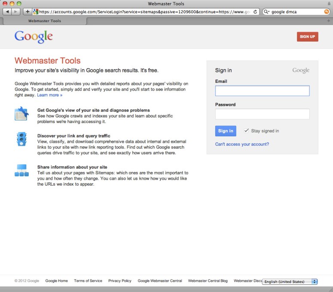Open the Privacy Policy footer link
Image resolution: width=333 pixels, height=292 pixels.
point(120,281)
